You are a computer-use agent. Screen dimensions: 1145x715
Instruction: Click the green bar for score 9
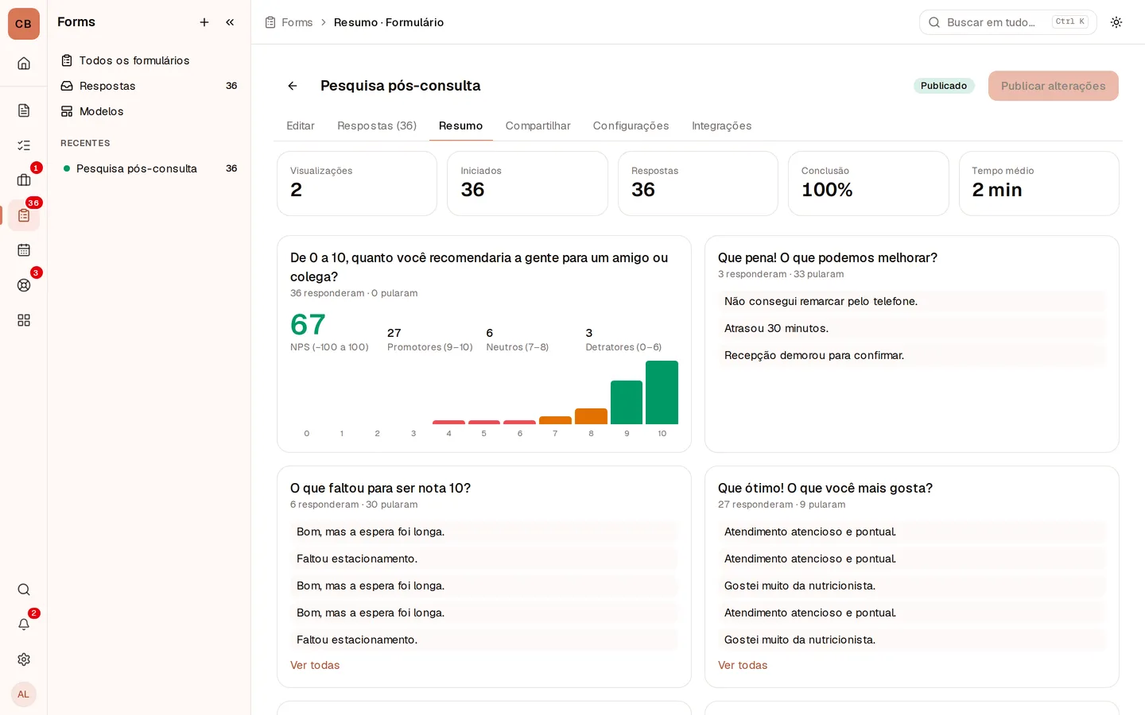tap(627, 402)
